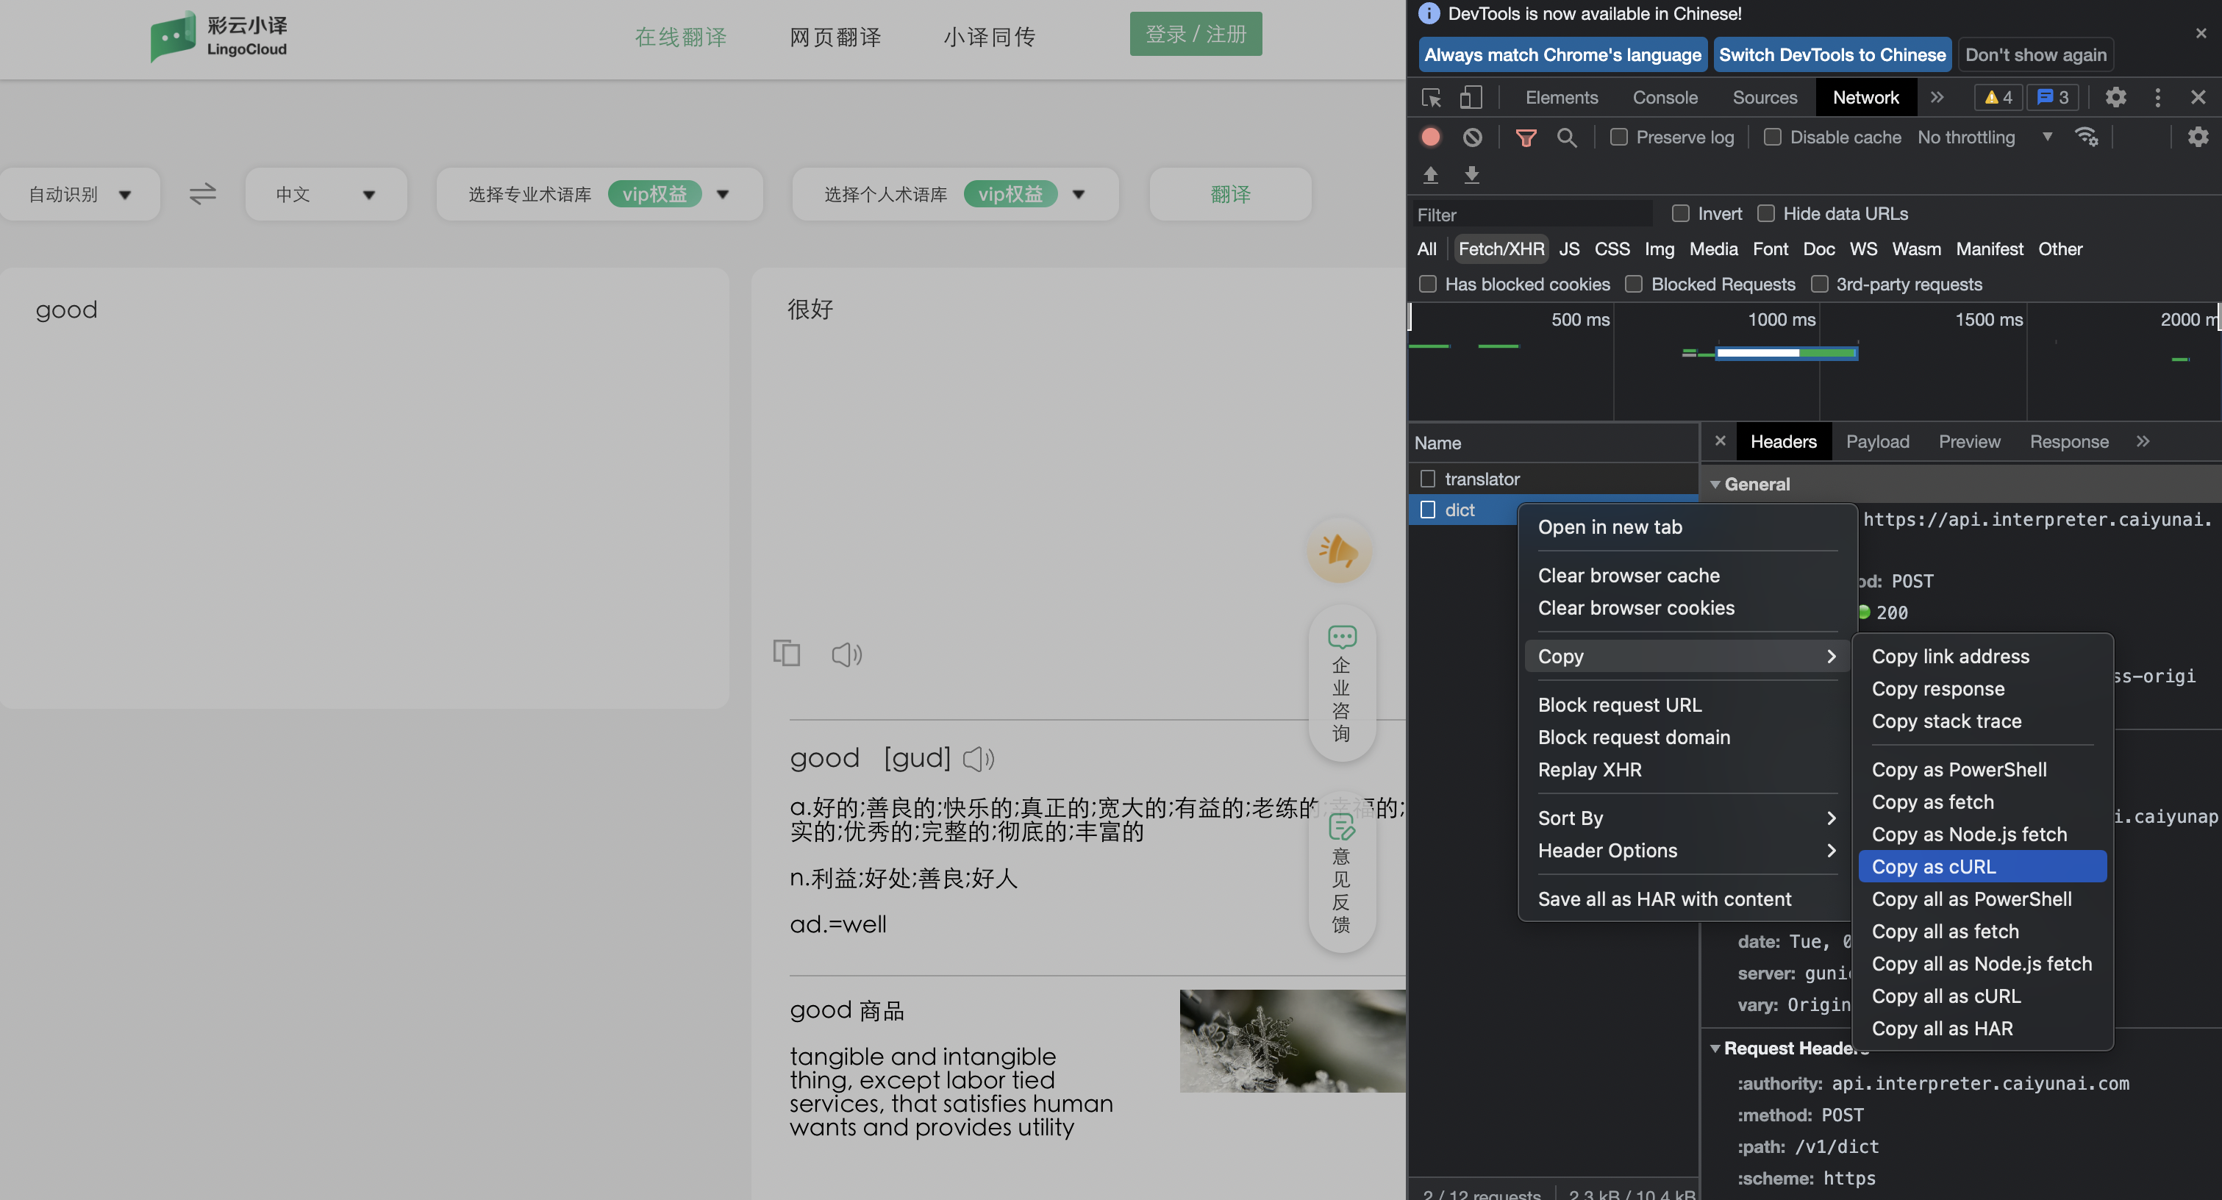Check Disable cache
This screenshot has height=1200, width=2222.
[1773, 137]
